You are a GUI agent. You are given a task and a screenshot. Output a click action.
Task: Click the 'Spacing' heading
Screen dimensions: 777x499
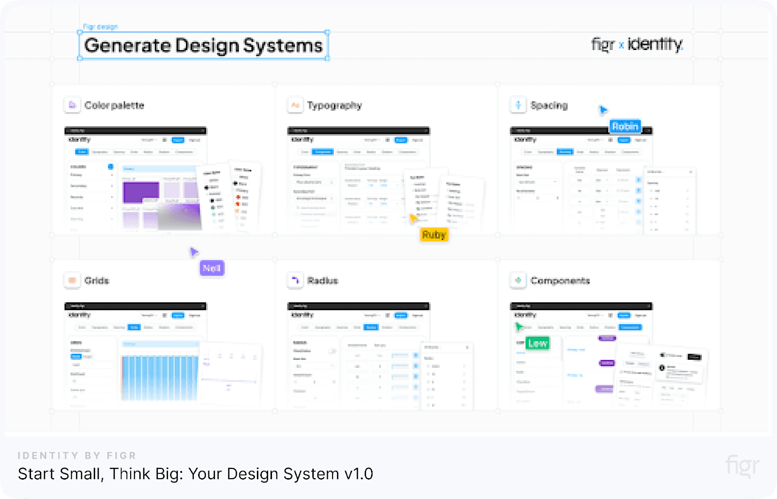549,105
